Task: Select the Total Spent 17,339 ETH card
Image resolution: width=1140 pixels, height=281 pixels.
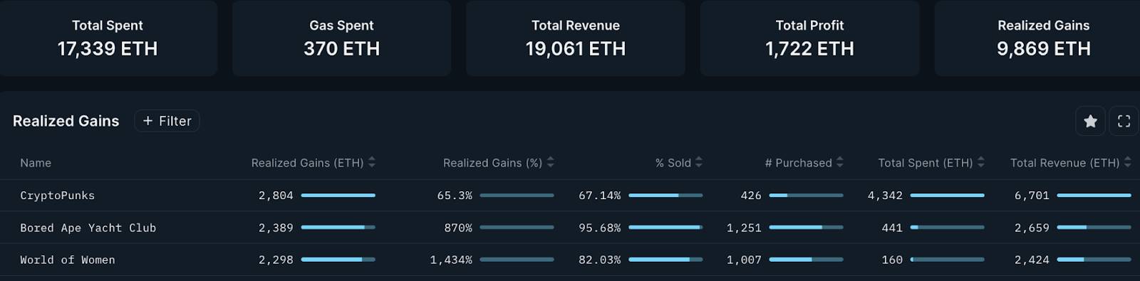Action: [x=108, y=38]
